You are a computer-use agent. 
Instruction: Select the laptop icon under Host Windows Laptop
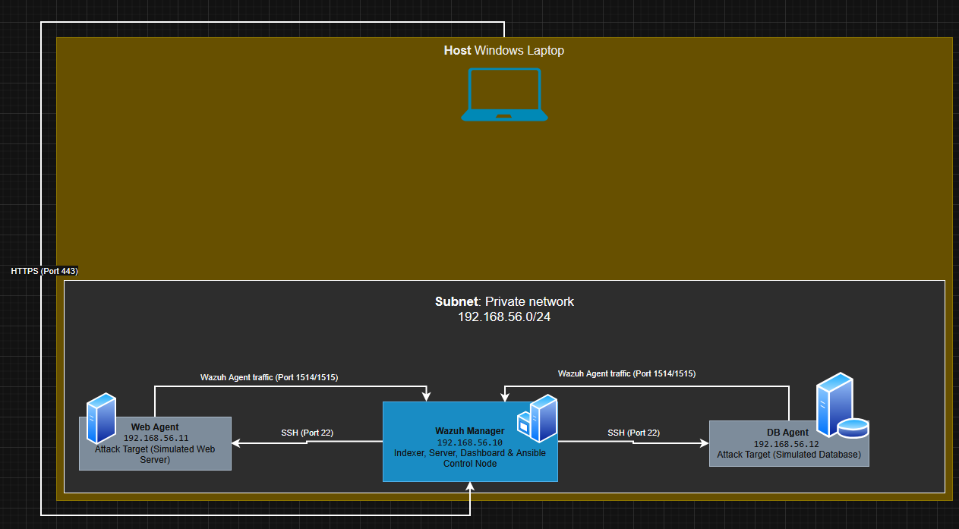504,95
